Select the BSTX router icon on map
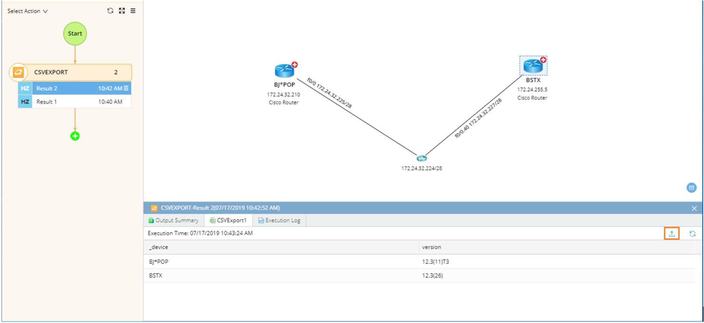Viewport: 704px width, 323px height. pos(533,65)
